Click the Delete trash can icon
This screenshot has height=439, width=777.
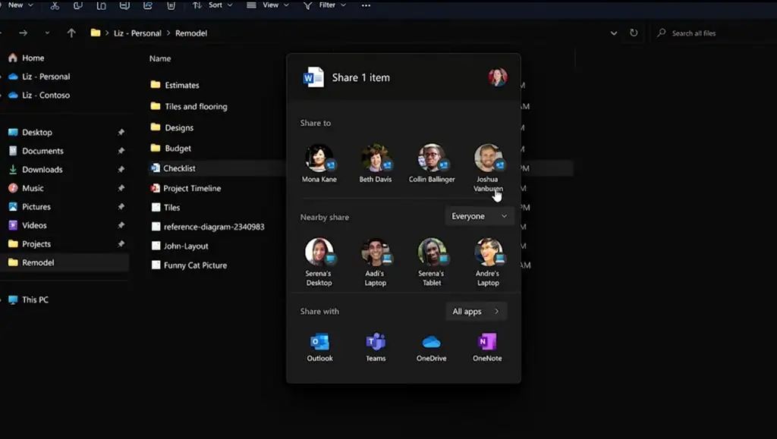pyautogui.click(x=171, y=5)
